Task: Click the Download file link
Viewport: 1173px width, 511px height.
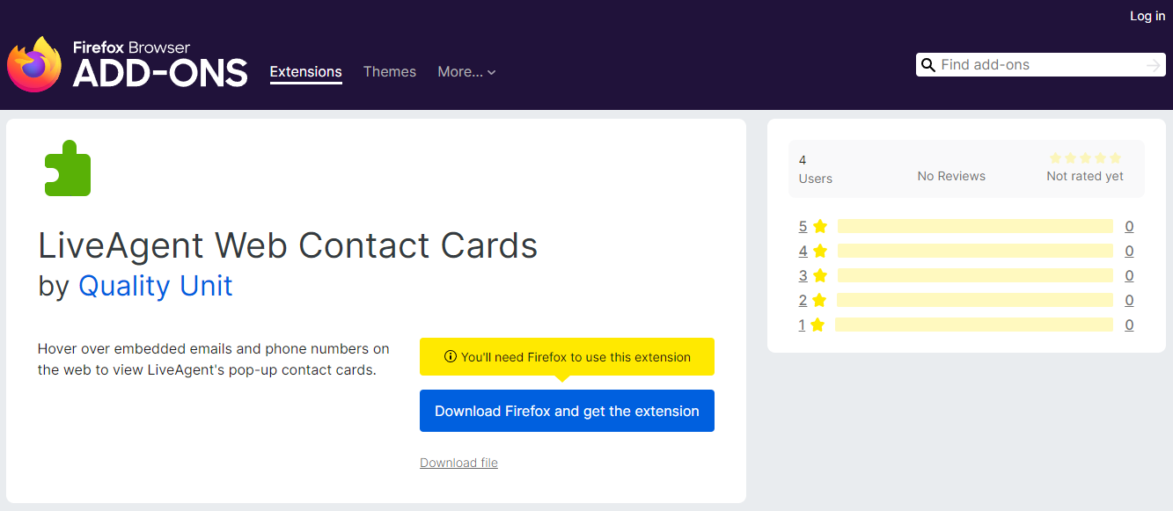Action: (x=458, y=463)
